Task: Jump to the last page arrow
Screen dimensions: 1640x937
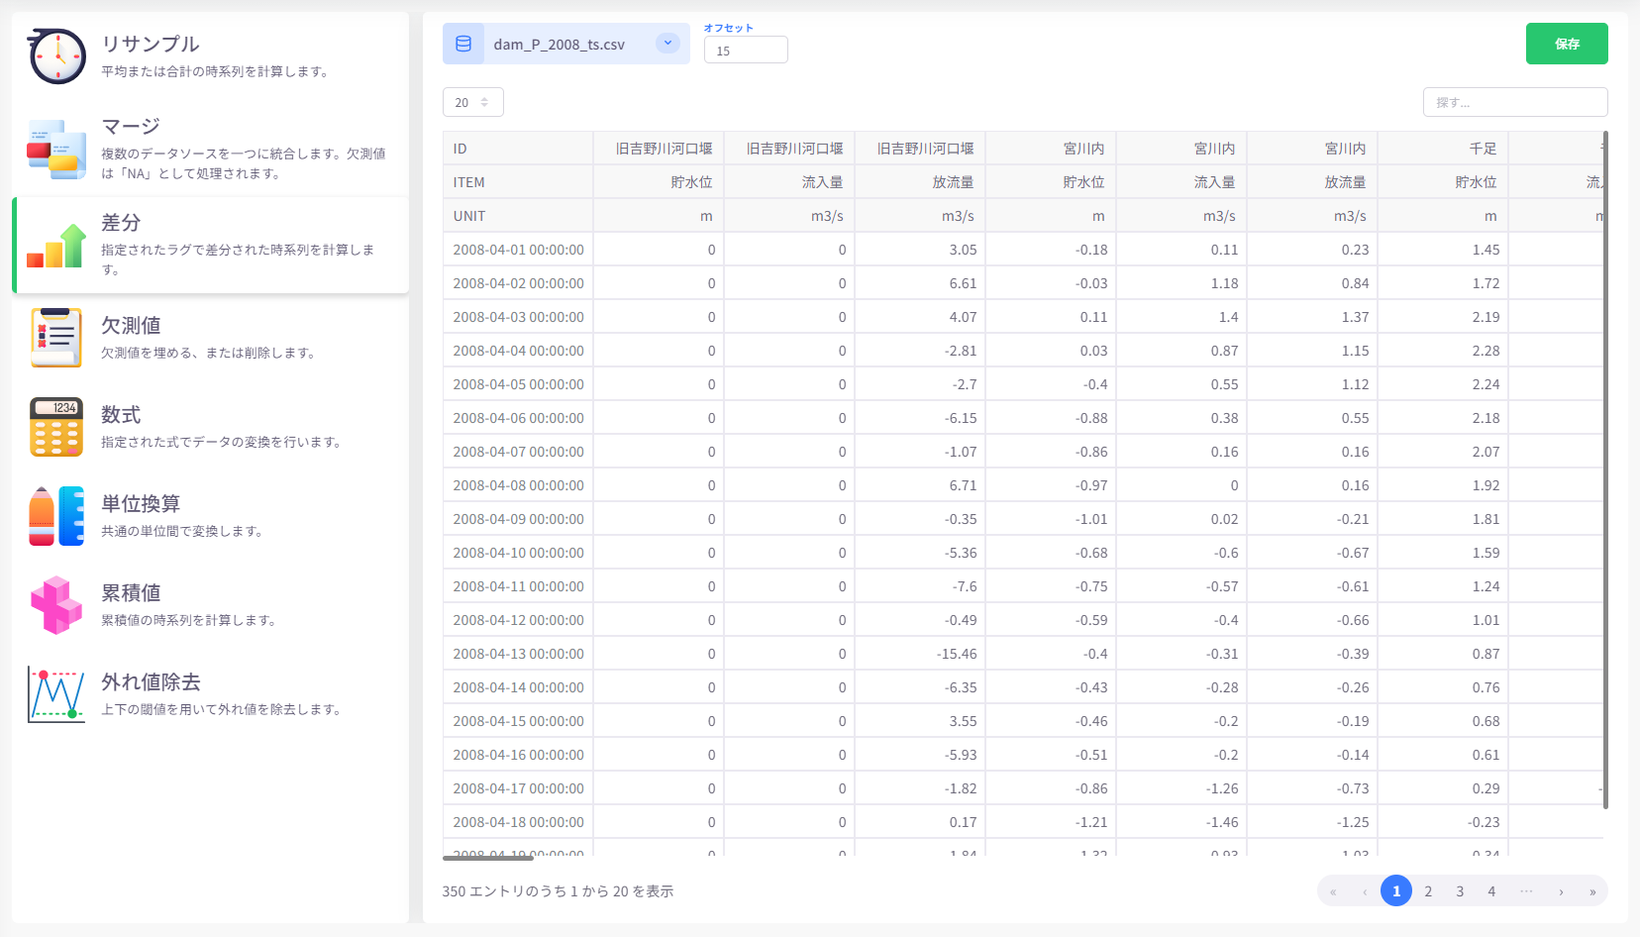Action: tap(1592, 891)
